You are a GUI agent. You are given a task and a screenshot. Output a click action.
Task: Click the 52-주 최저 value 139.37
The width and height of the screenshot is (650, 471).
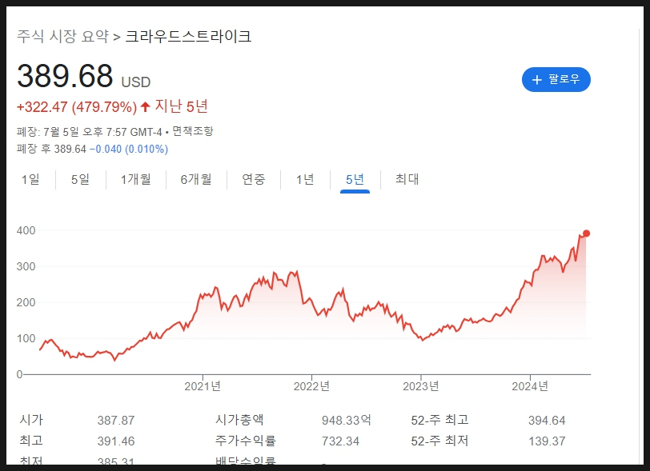tap(547, 441)
